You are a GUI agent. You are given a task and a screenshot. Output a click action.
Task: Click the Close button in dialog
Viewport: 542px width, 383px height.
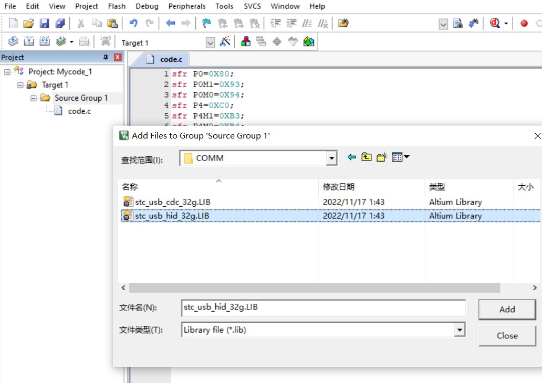coord(507,336)
